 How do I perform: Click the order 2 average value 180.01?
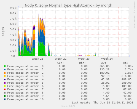click(104, 73)
